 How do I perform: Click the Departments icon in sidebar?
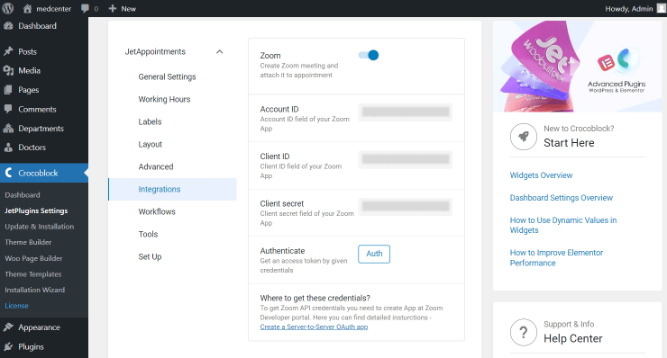coord(8,129)
